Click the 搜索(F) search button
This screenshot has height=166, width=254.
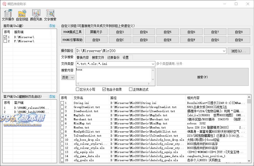(x=202, y=77)
